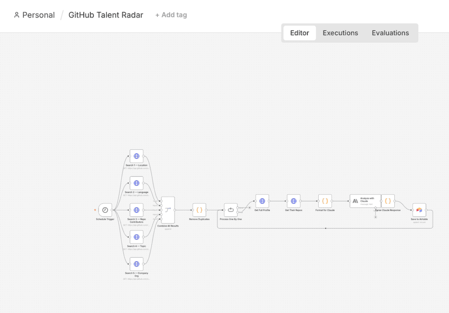Switch to the Executions tab
The width and height of the screenshot is (449, 313).
(340, 33)
